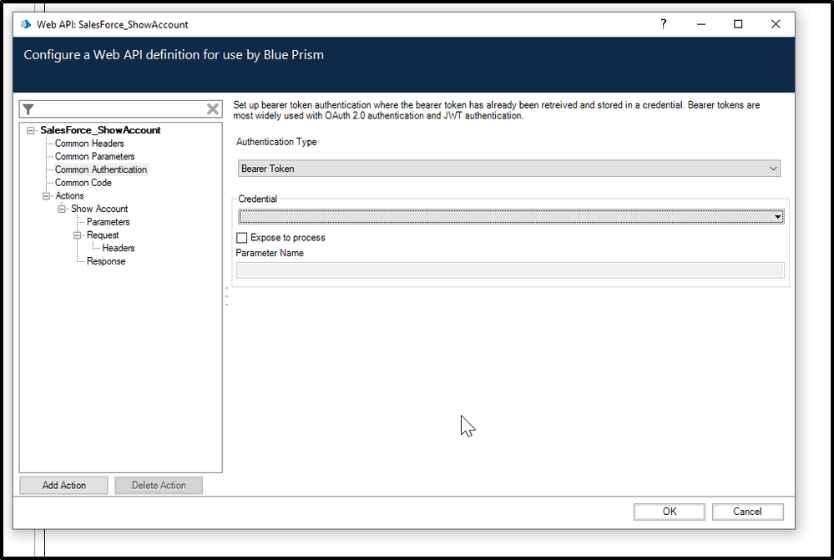Enable the Expose to process checkbox

point(242,238)
